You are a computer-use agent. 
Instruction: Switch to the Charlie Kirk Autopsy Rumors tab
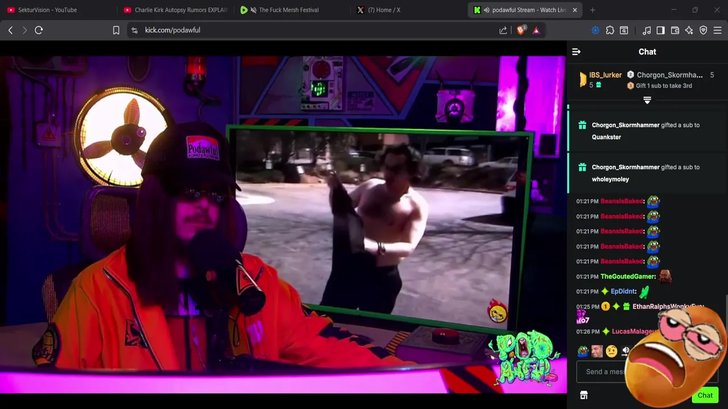[x=175, y=10]
